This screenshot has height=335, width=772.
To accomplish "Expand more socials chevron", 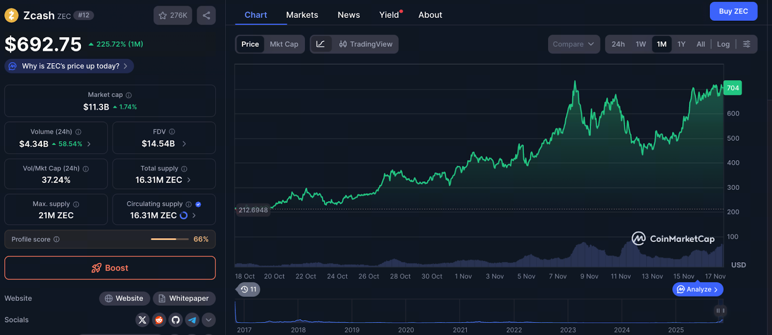I will click(x=208, y=320).
